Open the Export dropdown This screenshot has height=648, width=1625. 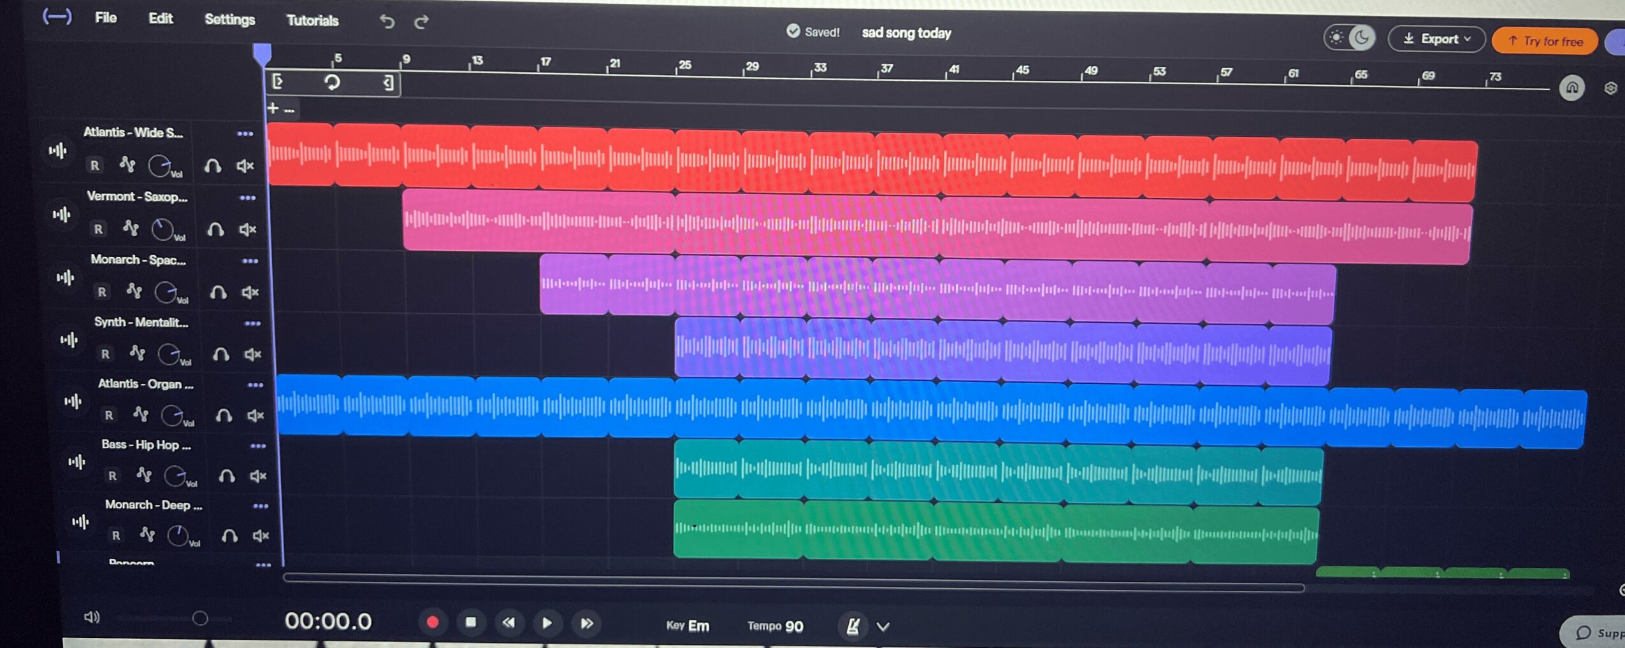click(1436, 39)
